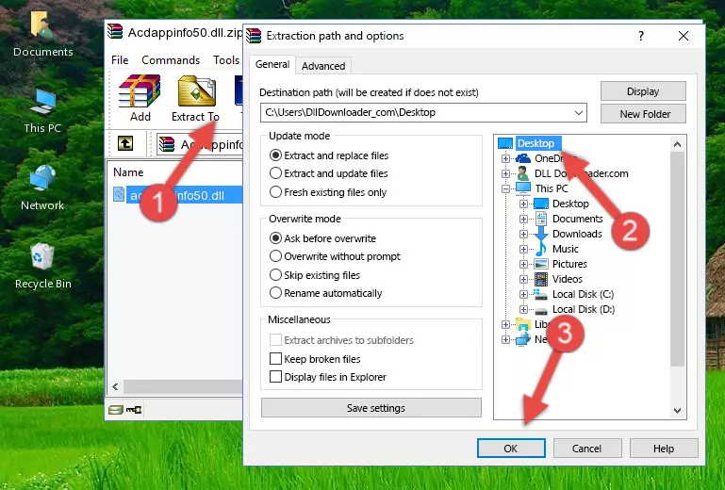Open the File menu in WinRAR
725x490 pixels.
point(120,60)
